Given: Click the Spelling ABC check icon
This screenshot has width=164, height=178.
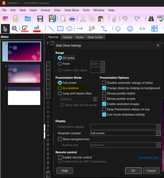Looking at the screenshot, I should click(x=160, y=19).
